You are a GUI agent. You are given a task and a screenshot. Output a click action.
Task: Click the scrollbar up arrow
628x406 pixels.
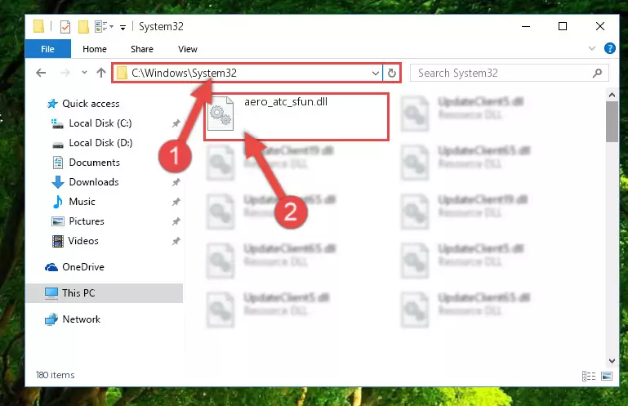pyautogui.click(x=612, y=95)
